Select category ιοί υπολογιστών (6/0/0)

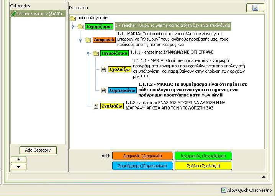pos(38,14)
